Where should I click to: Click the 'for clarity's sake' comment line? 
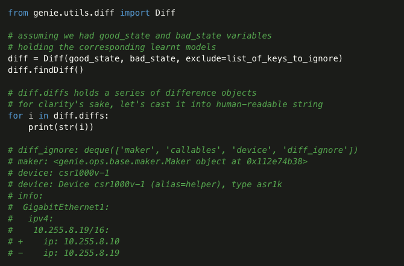[165, 104]
